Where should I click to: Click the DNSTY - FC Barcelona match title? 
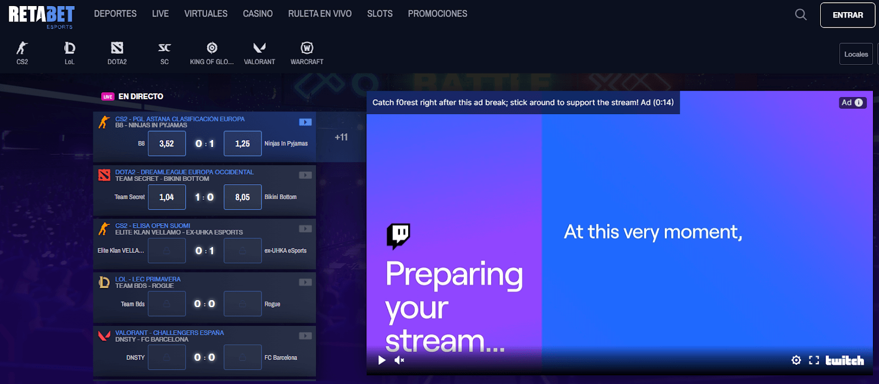[x=152, y=340]
